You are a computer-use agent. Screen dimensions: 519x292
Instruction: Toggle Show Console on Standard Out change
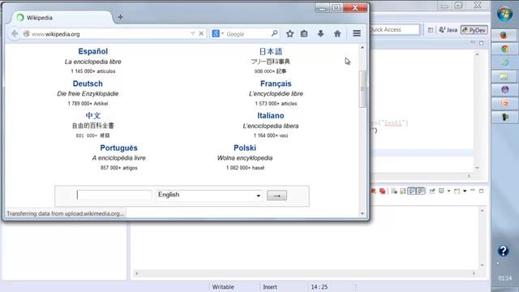point(411,191)
